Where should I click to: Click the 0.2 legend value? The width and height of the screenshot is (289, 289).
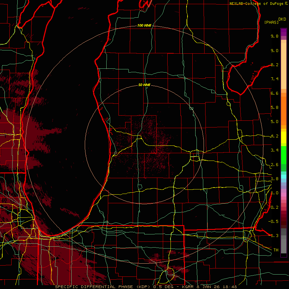coord(275,207)
